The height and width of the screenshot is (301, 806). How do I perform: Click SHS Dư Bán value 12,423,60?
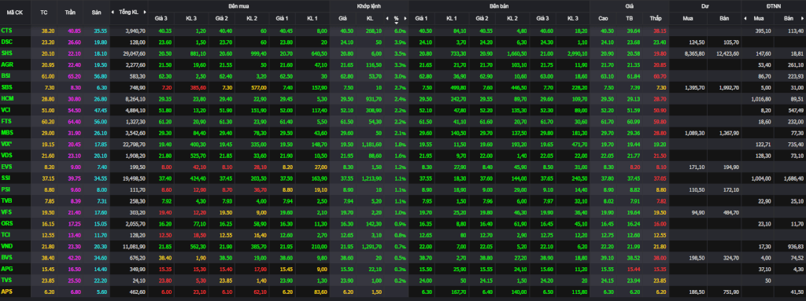[x=727, y=53]
